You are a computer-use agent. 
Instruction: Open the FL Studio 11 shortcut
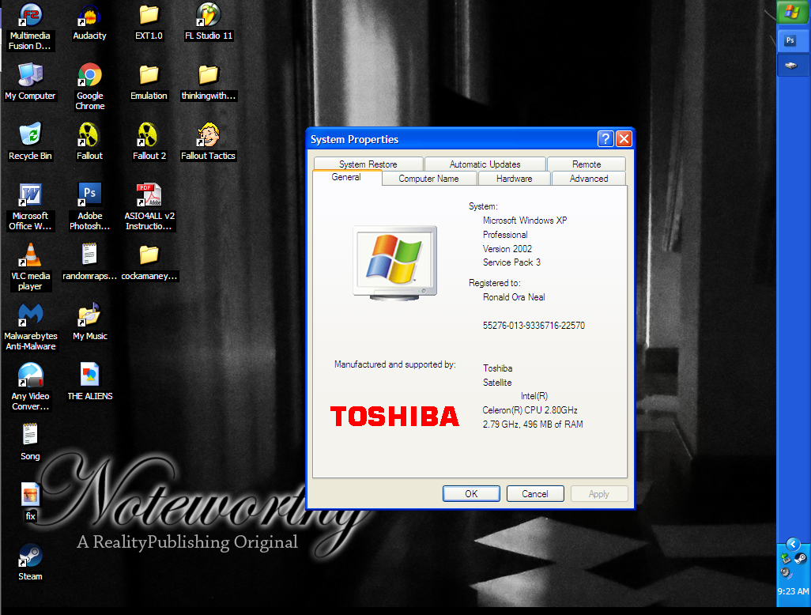pyautogui.click(x=209, y=16)
